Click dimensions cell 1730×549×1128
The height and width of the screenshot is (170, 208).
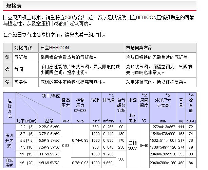163,147
